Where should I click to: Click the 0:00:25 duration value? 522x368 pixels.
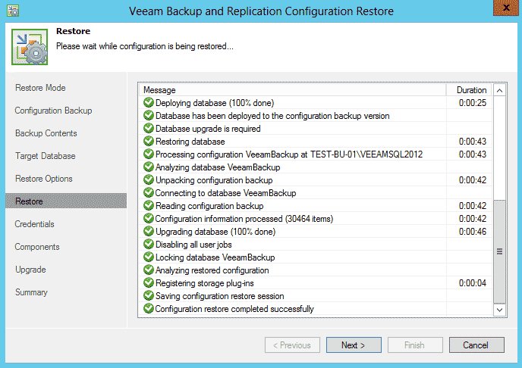pyautogui.click(x=473, y=103)
